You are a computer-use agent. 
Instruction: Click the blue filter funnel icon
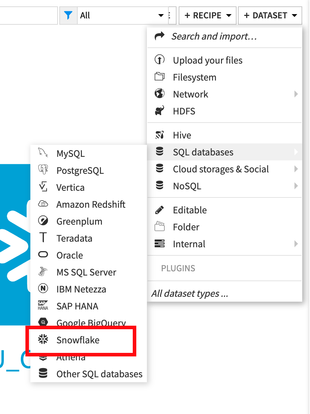click(x=68, y=16)
